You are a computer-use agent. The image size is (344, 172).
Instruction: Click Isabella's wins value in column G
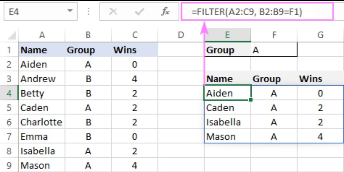tap(320, 122)
